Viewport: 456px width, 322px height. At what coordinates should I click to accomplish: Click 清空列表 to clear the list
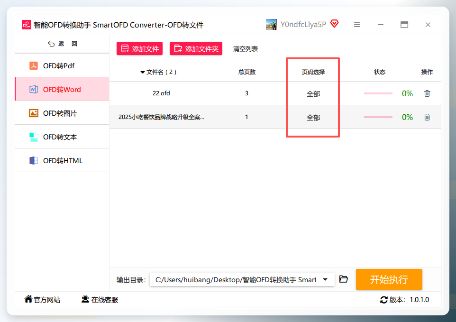(246, 49)
